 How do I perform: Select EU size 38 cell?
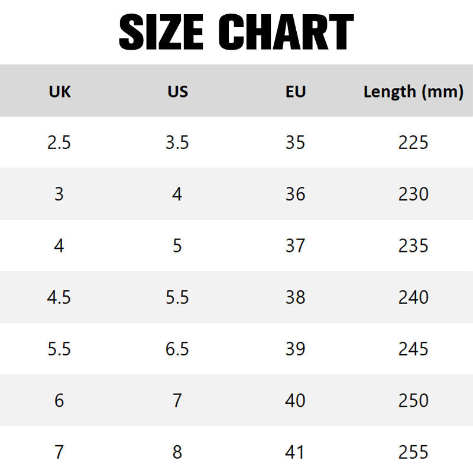pyautogui.click(x=295, y=297)
